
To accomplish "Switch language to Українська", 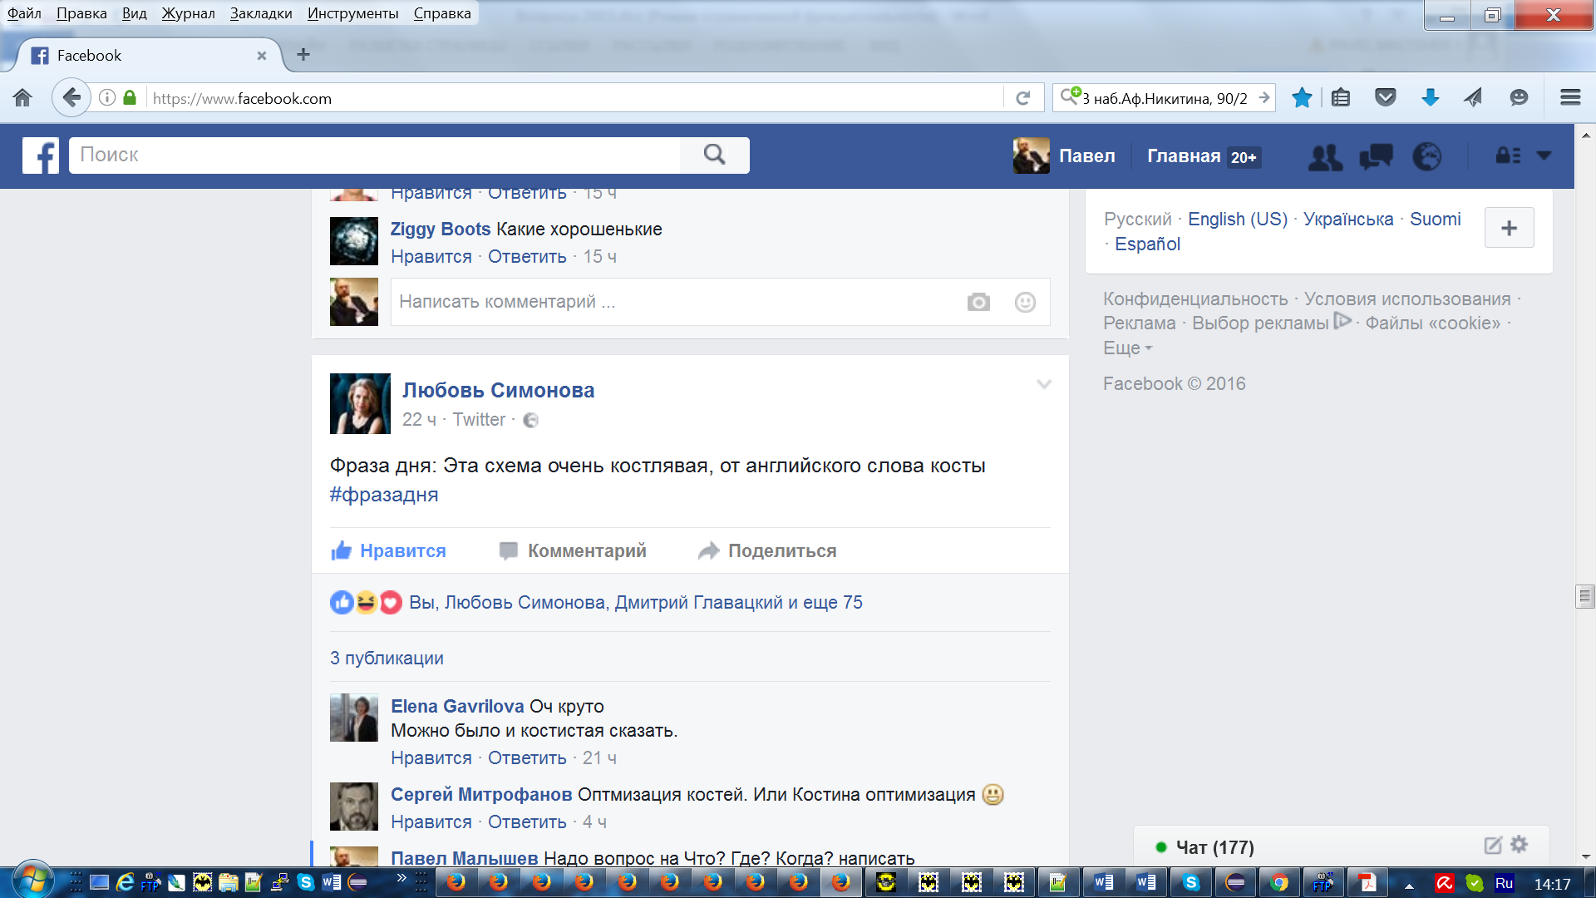I will coord(1348,219).
